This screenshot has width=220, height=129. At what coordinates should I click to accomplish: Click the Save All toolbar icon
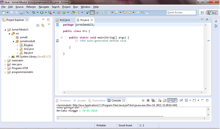point(17,13)
